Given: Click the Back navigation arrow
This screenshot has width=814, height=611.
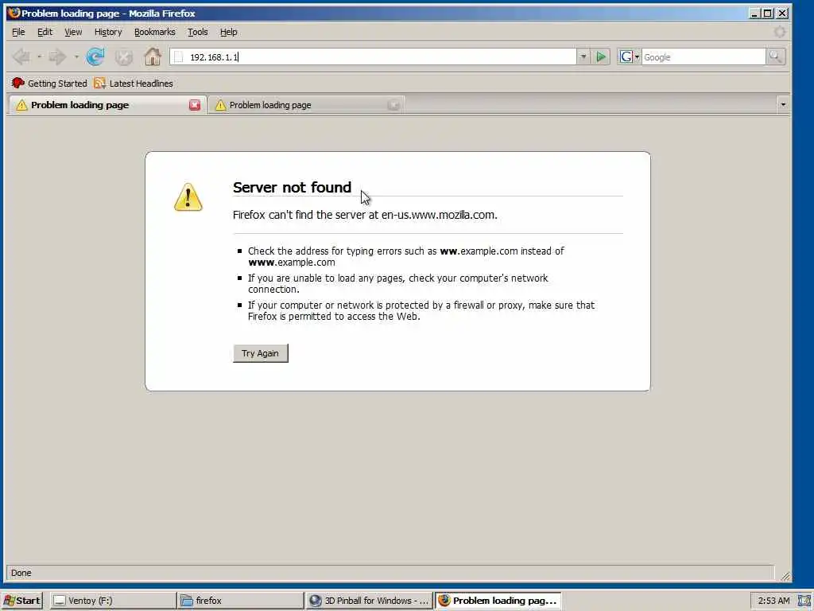Looking at the screenshot, I should [21, 56].
